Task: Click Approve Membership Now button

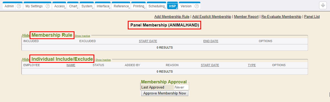Action: [x=165, y=93]
